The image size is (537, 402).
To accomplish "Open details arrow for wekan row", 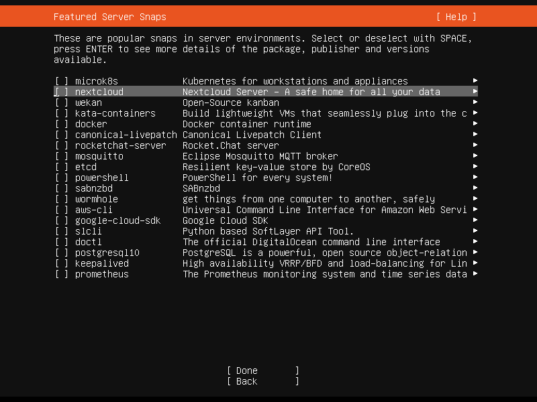I will (475, 103).
